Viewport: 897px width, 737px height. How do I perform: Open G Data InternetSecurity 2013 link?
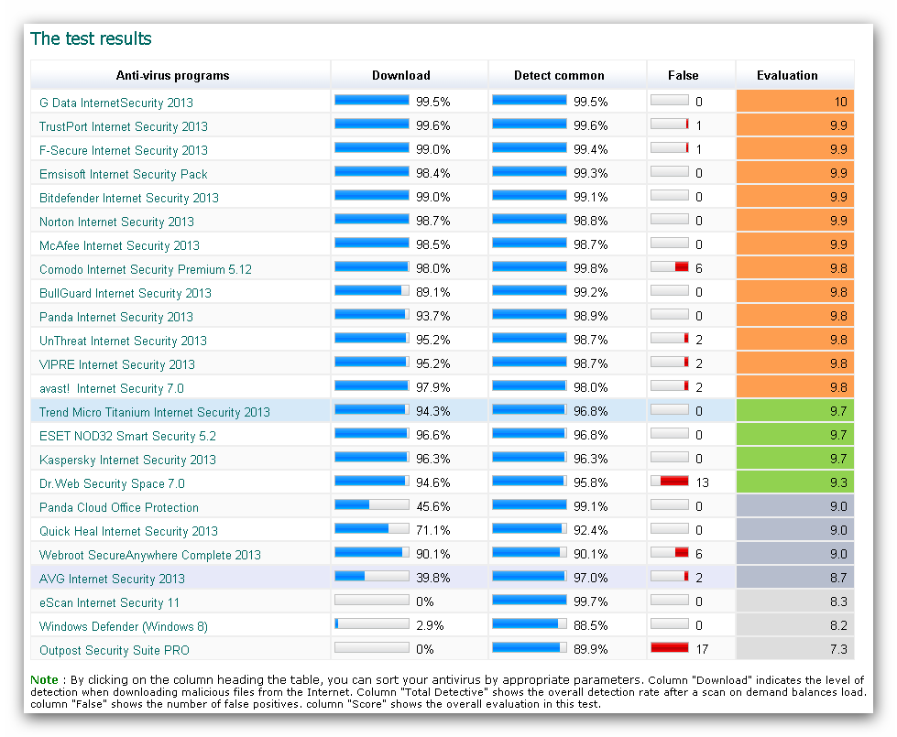click(x=116, y=103)
